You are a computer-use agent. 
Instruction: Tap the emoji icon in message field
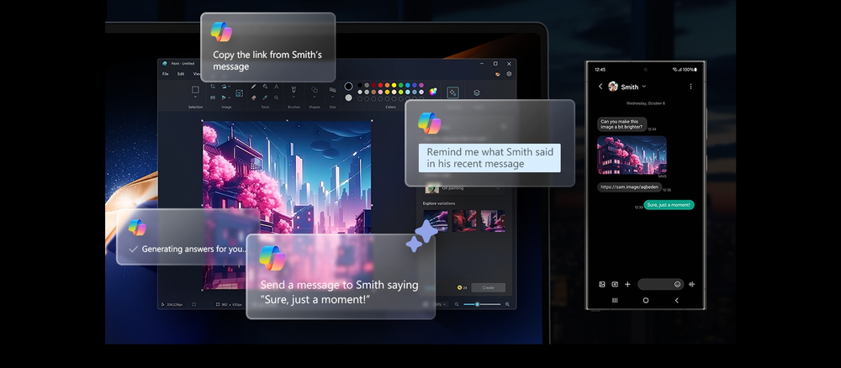click(x=677, y=284)
